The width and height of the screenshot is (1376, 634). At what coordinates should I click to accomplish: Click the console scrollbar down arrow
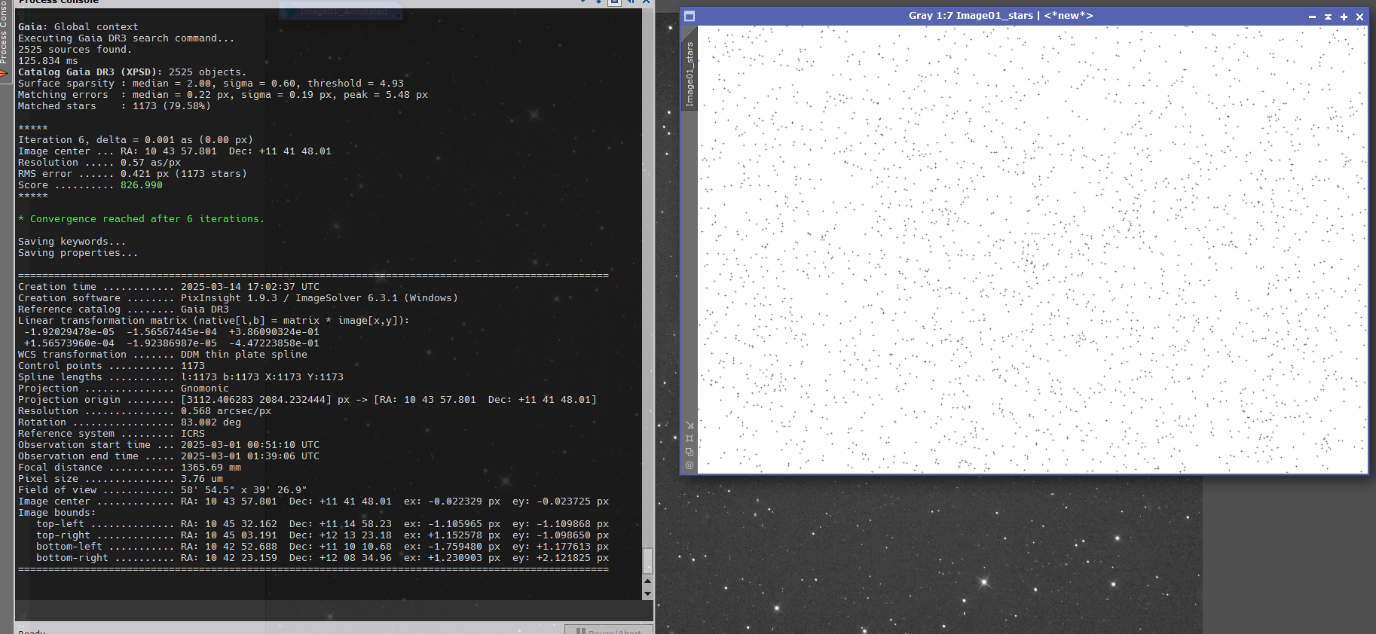coord(647,593)
